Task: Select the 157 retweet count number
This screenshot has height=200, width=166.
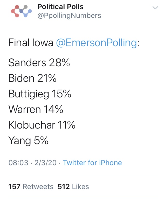Action: tap(14, 187)
